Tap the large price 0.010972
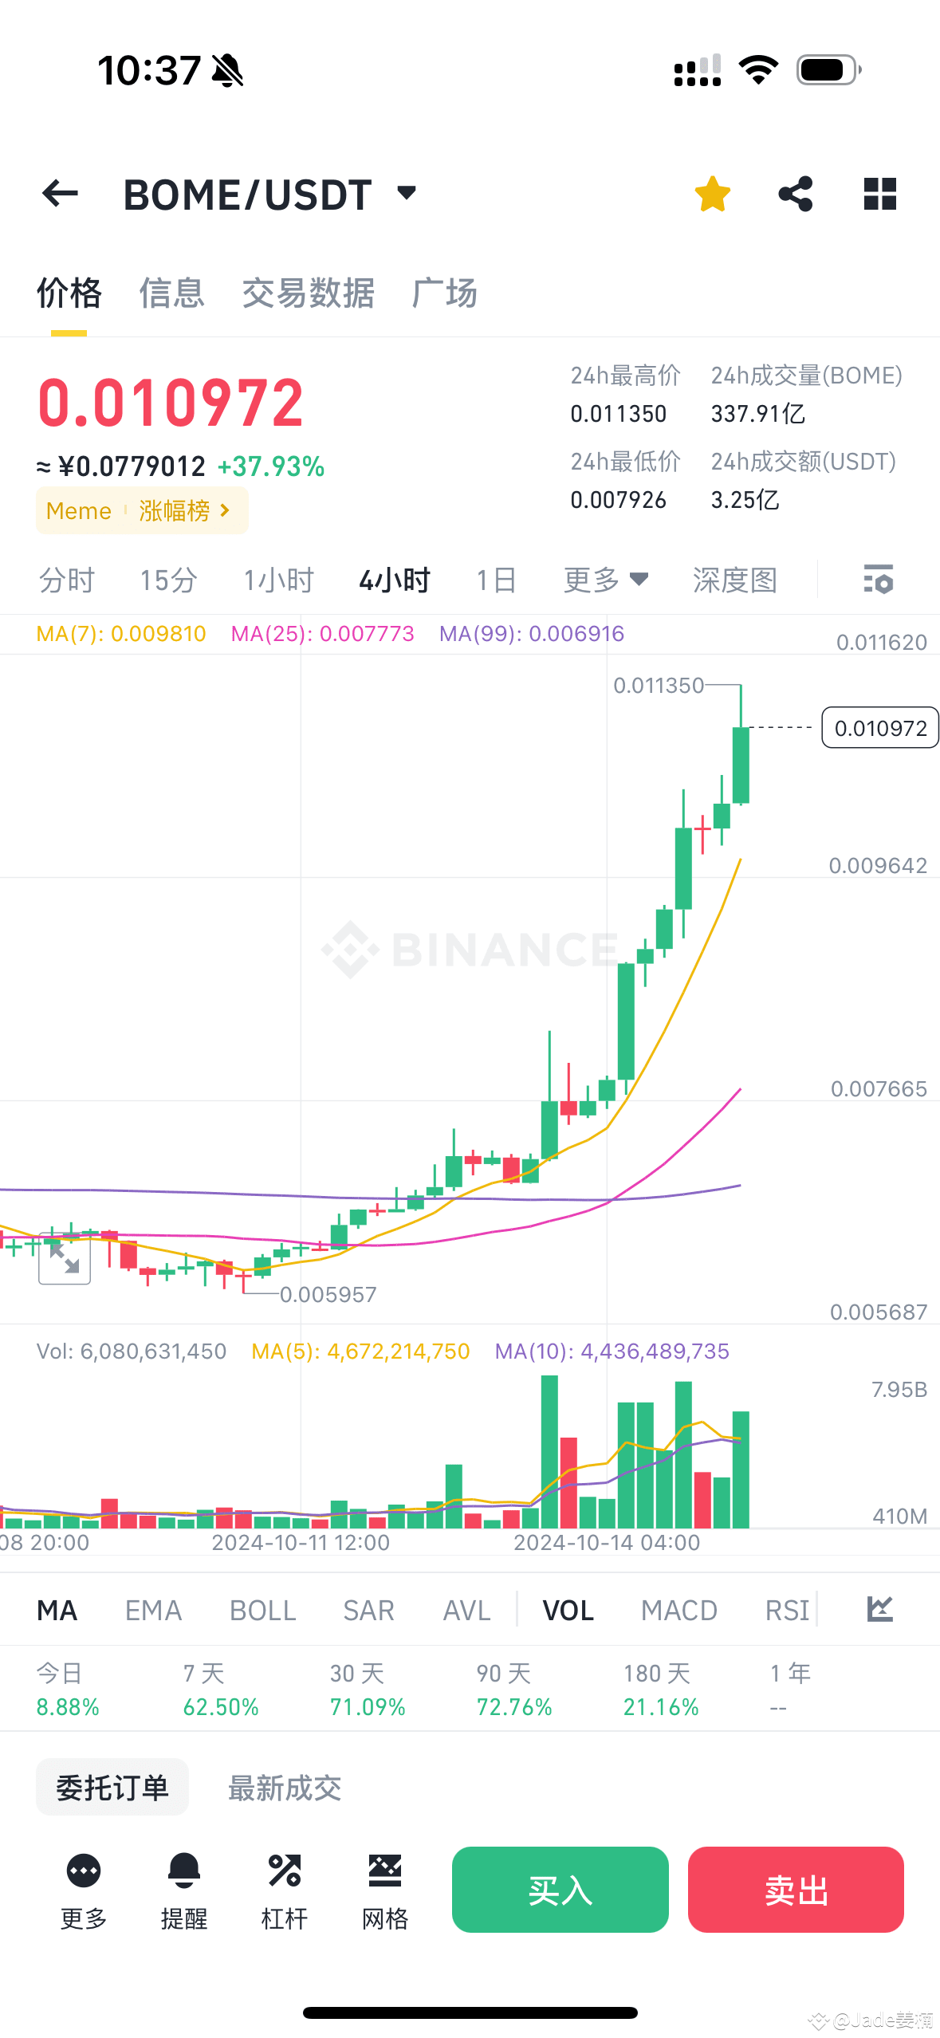Viewport: 940px width, 2038px height. [171, 403]
